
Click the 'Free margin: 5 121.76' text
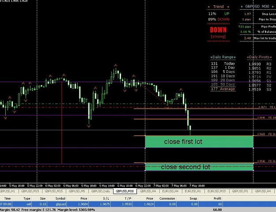[x=38, y=210]
